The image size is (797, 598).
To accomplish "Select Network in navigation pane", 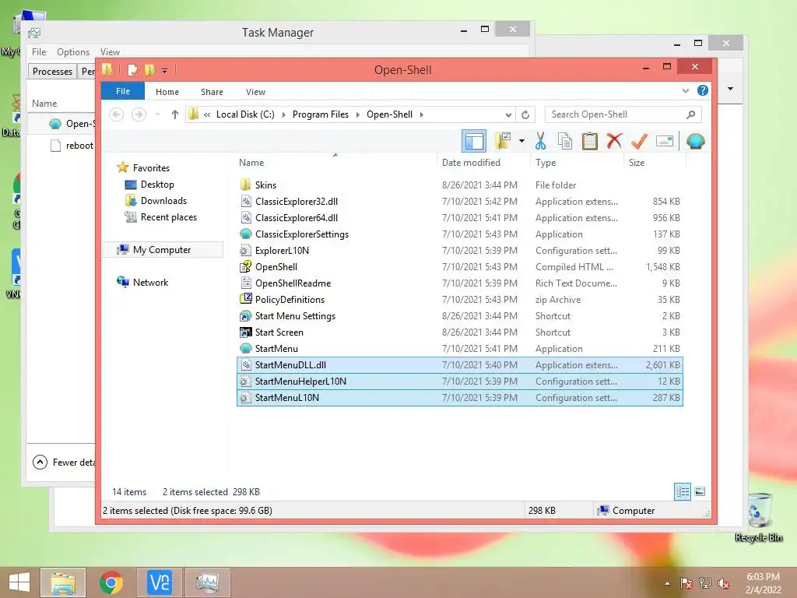I will [150, 283].
